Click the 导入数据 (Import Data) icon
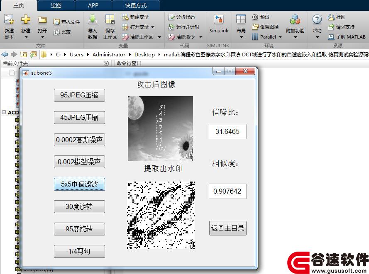Screen dimensions: 369x274 pyautogui.click(x=93, y=19)
